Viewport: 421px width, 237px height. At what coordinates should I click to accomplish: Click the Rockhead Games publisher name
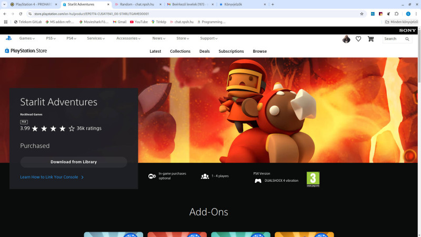[31, 114]
